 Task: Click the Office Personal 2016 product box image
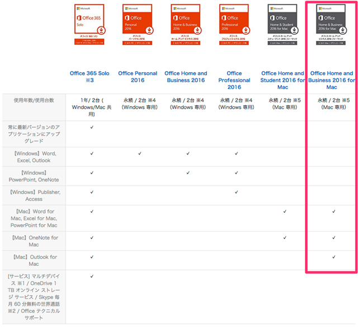coord(138,24)
